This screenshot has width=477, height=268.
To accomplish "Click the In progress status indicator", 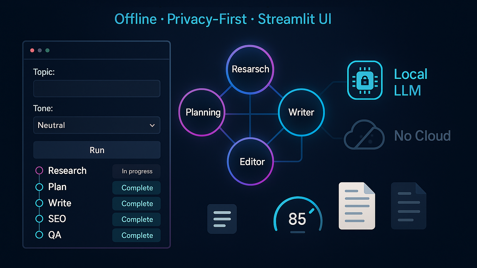I will click(x=136, y=171).
